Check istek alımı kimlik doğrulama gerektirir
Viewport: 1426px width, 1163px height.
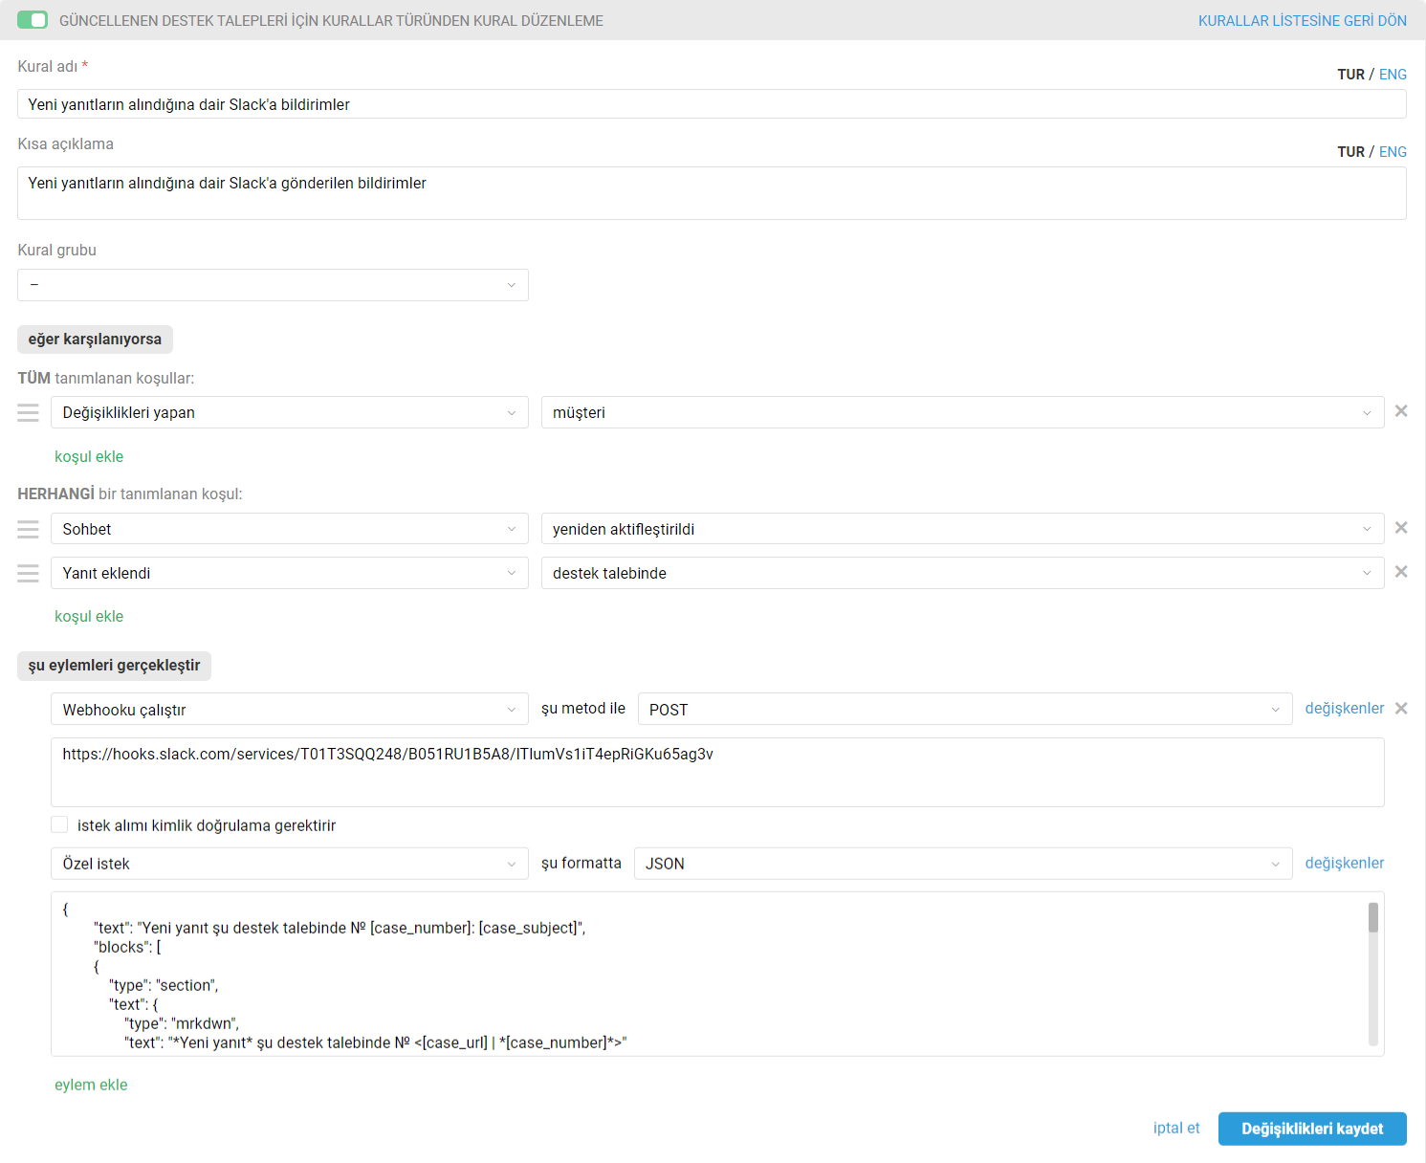coord(59,824)
